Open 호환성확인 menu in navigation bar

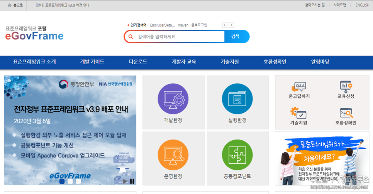pos(275,62)
